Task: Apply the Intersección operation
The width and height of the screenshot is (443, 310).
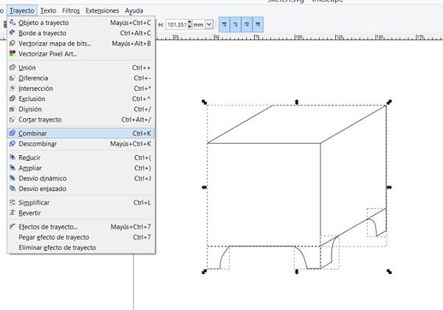Action: [81, 89]
